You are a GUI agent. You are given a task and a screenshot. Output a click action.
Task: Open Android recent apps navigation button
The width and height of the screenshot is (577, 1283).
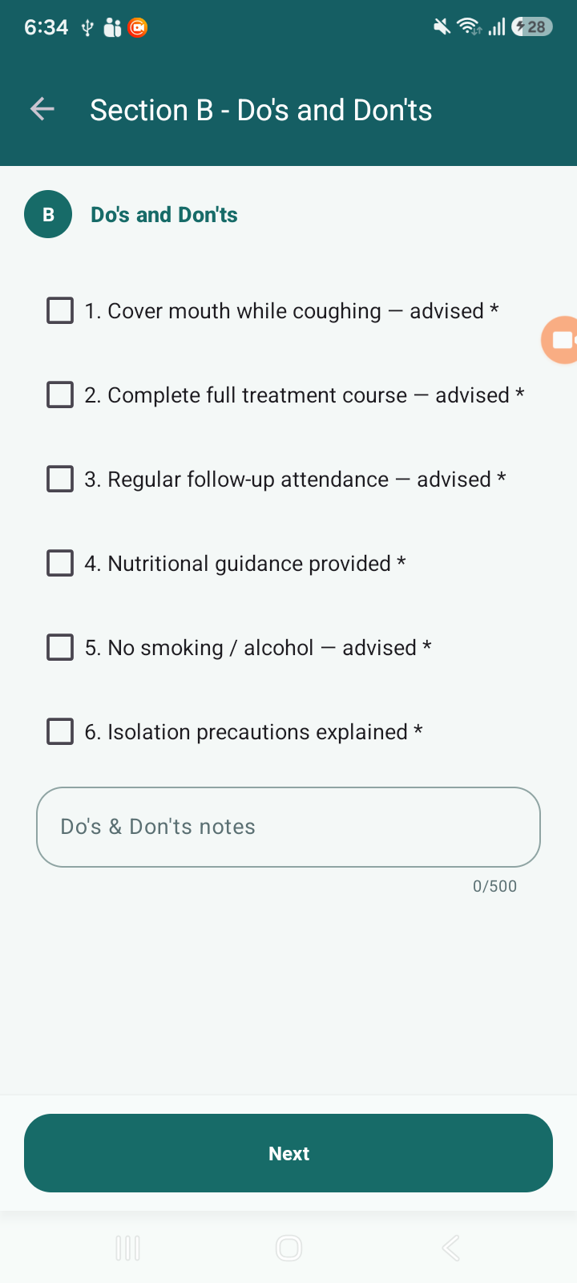(127, 1248)
